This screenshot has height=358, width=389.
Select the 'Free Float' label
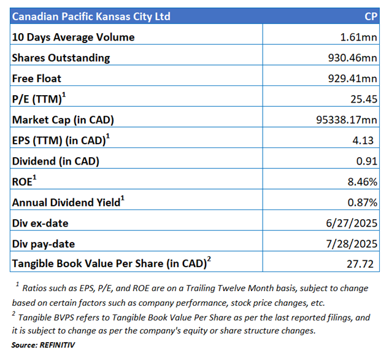point(36,79)
